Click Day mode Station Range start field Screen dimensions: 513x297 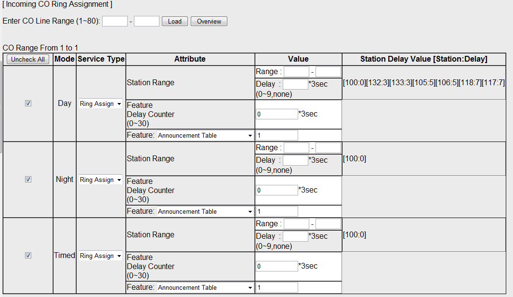[296, 72]
